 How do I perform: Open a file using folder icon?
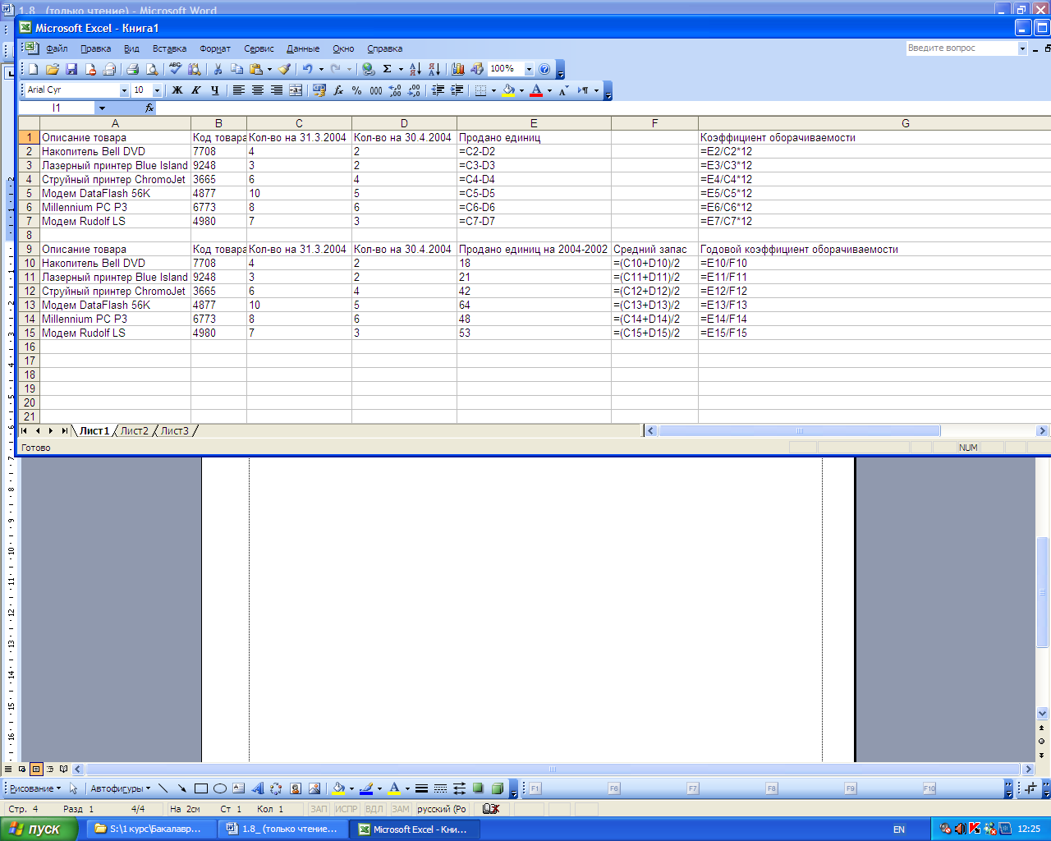click(x=52, y=69)
